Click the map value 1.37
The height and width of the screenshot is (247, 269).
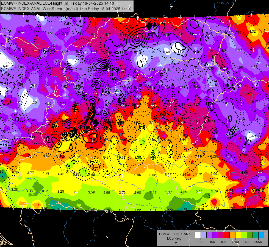click(x=168, y=192)
